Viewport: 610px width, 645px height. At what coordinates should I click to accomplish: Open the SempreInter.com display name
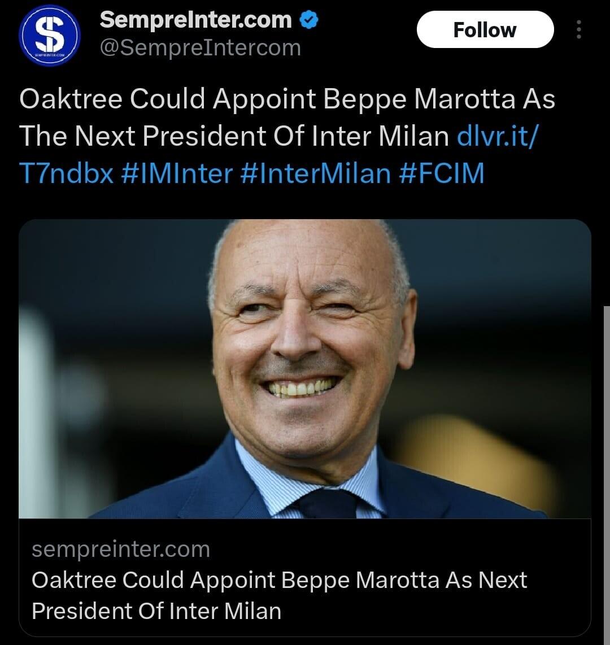click(195, 21)
